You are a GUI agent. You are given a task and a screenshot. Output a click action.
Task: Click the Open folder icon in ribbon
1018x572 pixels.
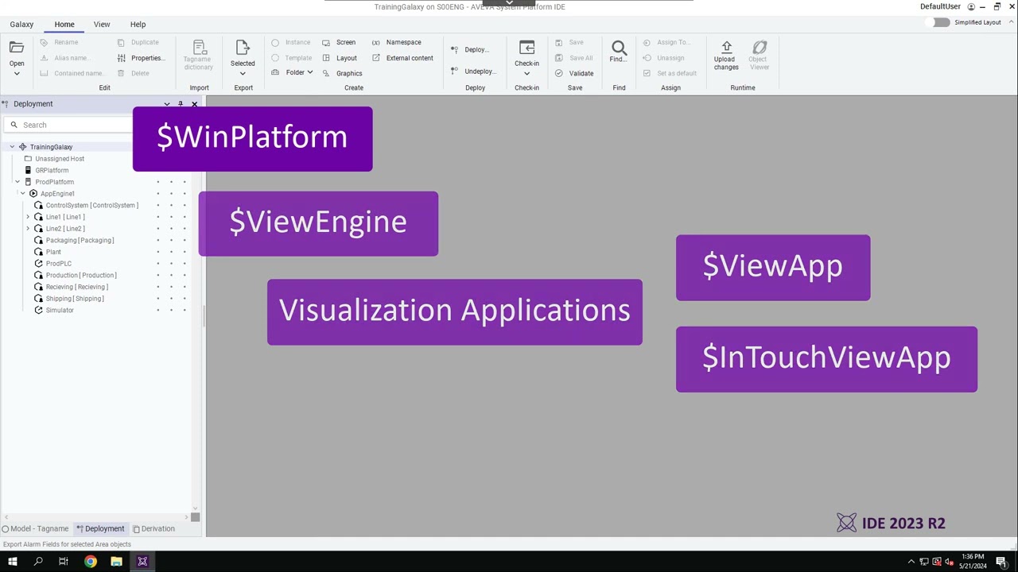(17, 48)
